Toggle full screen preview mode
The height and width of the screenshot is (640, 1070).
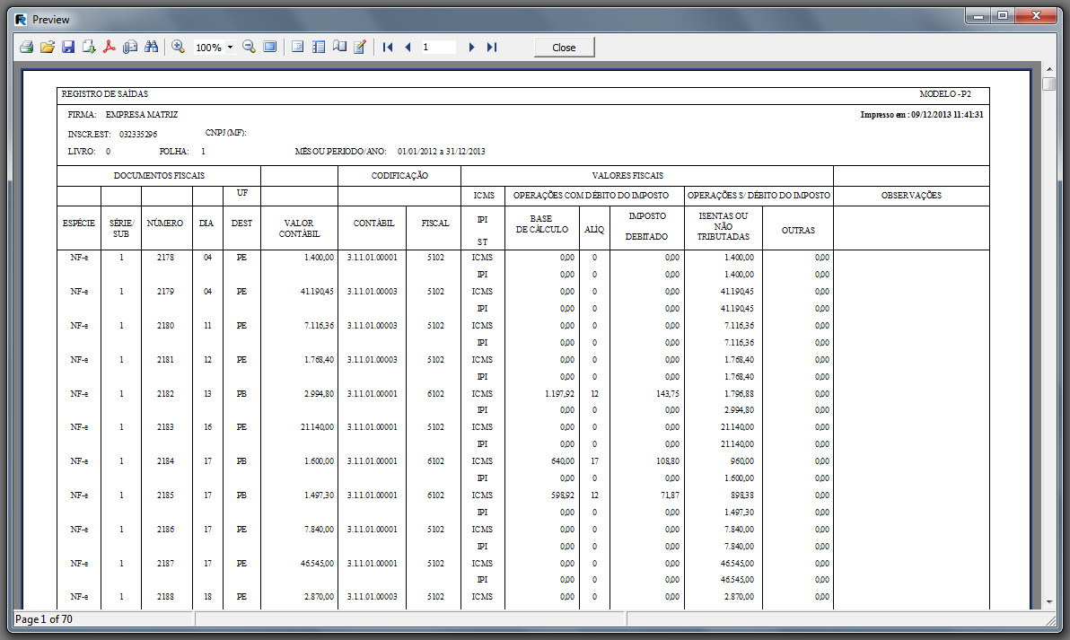pos(270,47)
